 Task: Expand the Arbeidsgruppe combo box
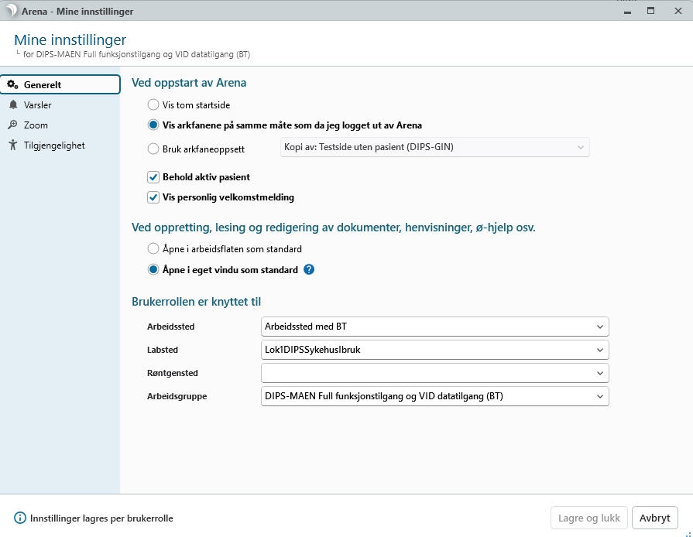(599, 396)
